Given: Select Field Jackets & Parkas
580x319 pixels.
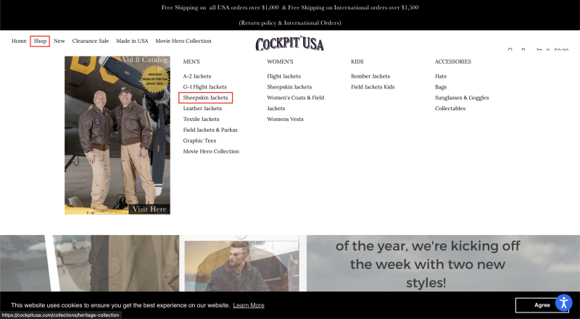Looking at the screenshot, I should pos(210,130).
